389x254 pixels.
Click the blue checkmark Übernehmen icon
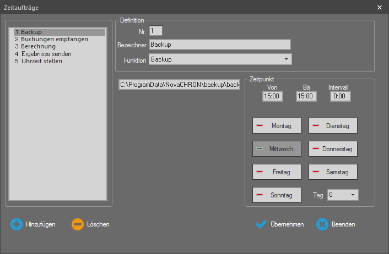pyautogui.click(x=261, y=224)
